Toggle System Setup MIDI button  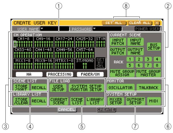(154, 101)
